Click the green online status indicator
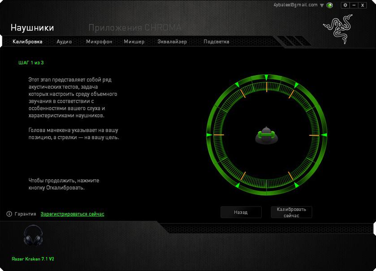Screen dimensions: 376x271 330,5
